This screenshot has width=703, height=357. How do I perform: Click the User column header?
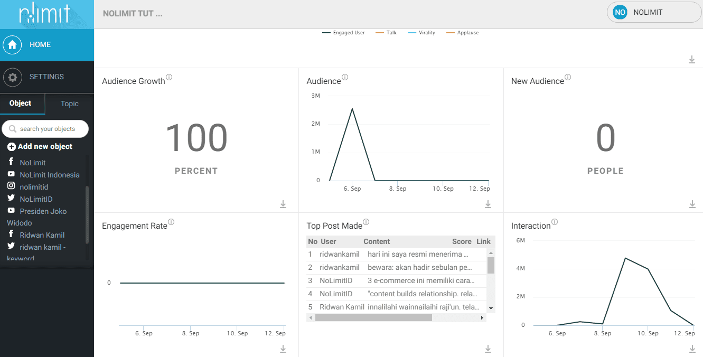tap(329, 241)
